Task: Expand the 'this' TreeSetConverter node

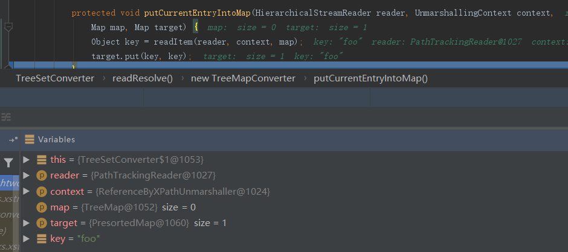Action: 26,160
